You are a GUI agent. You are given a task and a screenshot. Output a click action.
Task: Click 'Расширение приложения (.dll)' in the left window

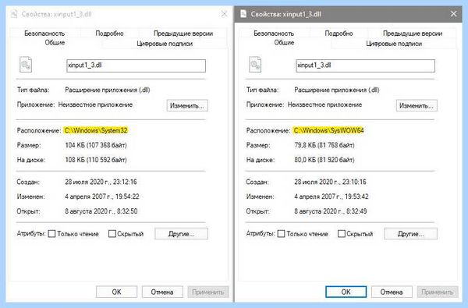click(x=108, y=90)
